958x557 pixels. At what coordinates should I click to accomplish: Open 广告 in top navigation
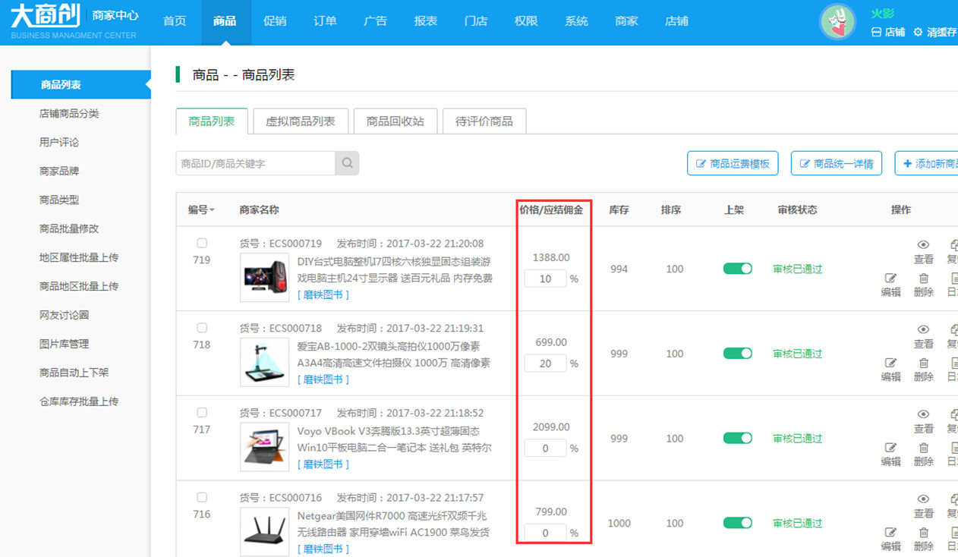point(375,21)
